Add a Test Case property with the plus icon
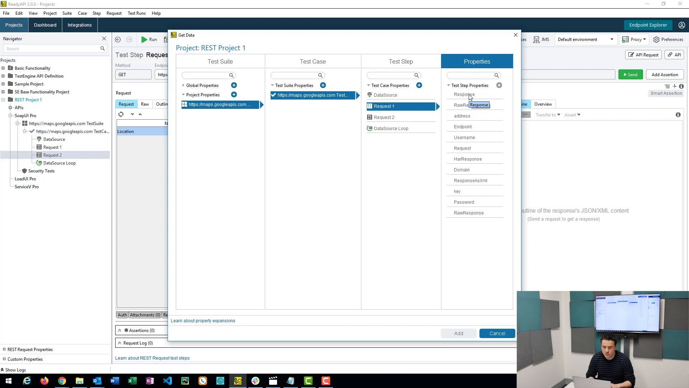This screenshot has width=689, height=388. [x=419, y=85]
